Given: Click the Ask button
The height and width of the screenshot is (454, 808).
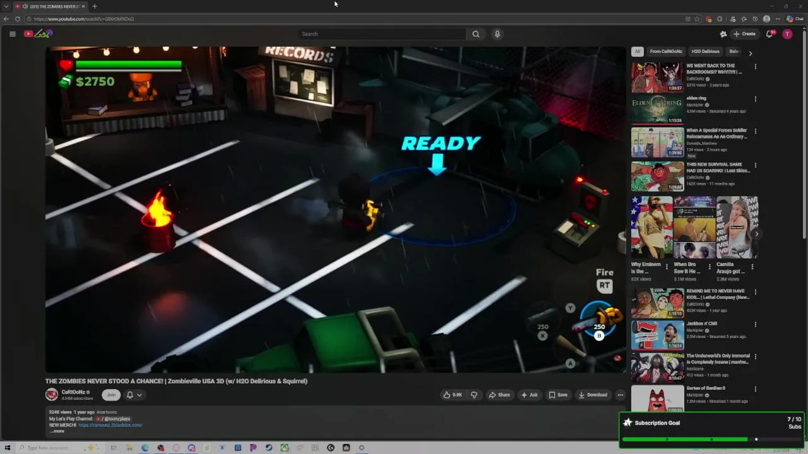Looking at the screenshot, I should point(529,395).
